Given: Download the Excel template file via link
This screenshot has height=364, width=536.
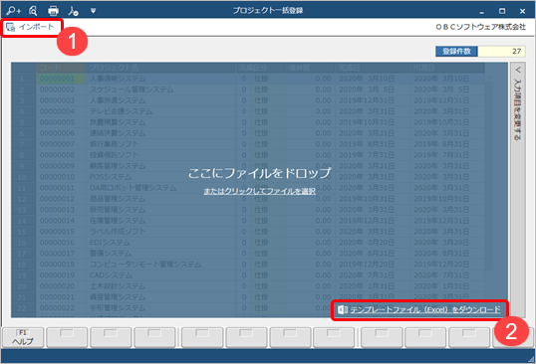Looking at the screenshot, I should tap(424, 309).
